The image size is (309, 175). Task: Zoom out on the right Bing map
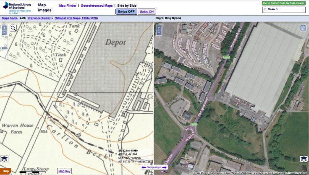159,33
